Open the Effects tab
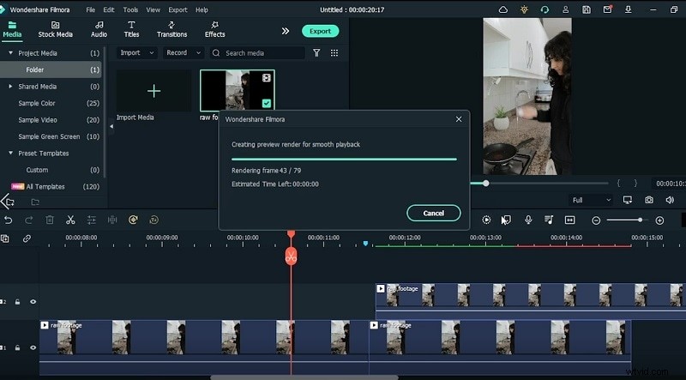This screenshot has width=686, height=380. (x=215, y=29)
